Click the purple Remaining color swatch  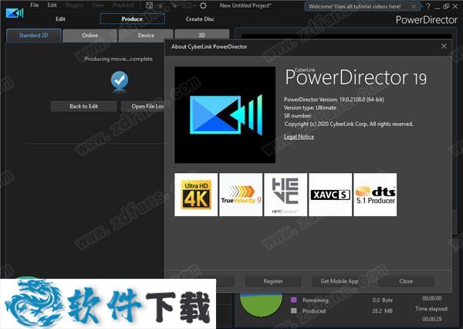[x=294, y=300]
